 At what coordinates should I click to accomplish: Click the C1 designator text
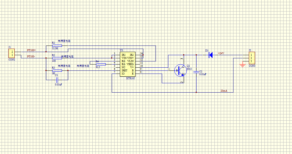pos(56,75)
